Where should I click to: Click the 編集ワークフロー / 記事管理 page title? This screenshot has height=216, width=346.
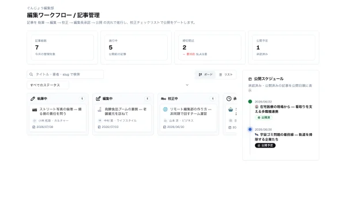tap(63, 15)
